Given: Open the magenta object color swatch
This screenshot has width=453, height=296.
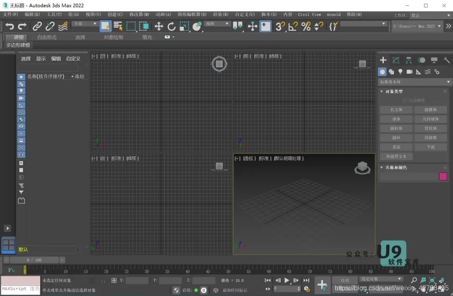Looking at the screenshot, I should [443, 177].
